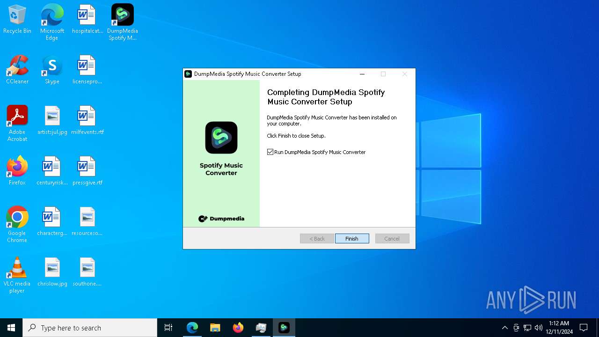Open Firefox desktop shortcut
Viewport: 599px width, 337px height.
point(17,171)
